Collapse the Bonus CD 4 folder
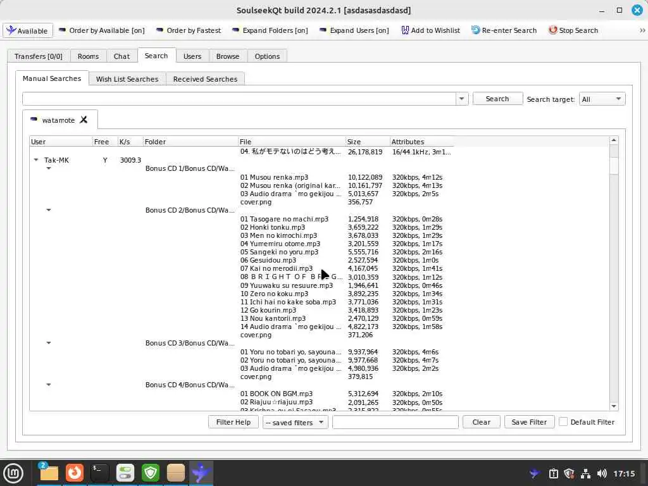The image size is (648, 486). point(49,385)
